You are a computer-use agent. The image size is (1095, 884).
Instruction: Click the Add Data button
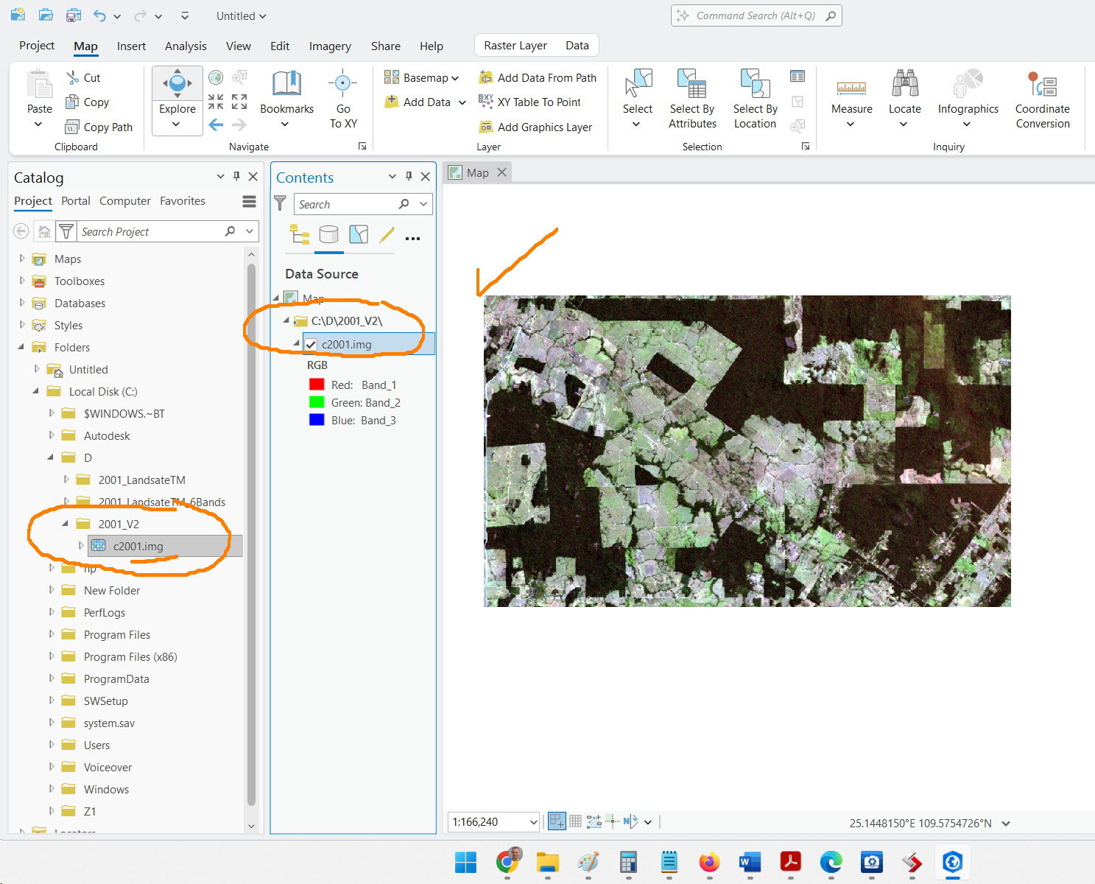pyautogui.click(x=418, y=102)
